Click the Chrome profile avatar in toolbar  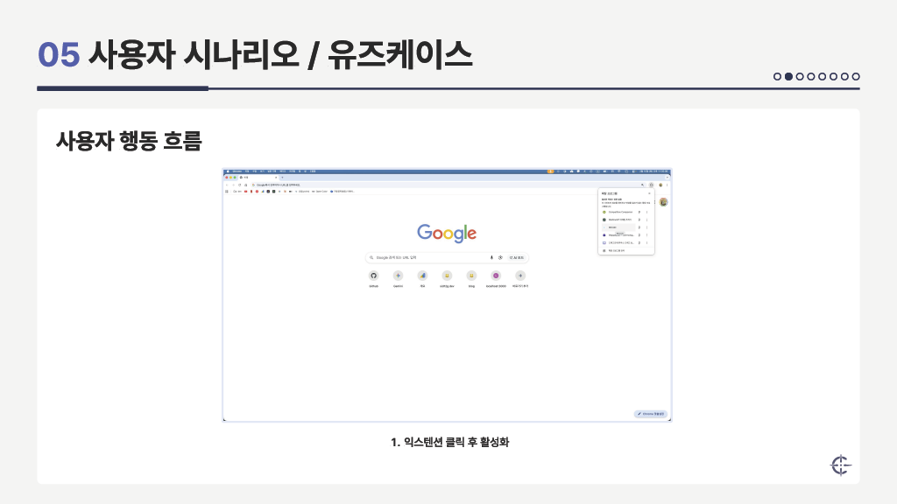pos(660,185)
